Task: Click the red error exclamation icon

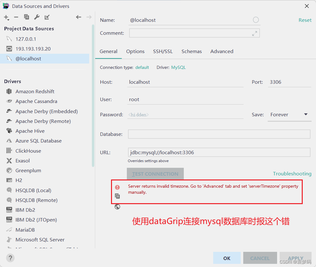Action: pos(117,187)
